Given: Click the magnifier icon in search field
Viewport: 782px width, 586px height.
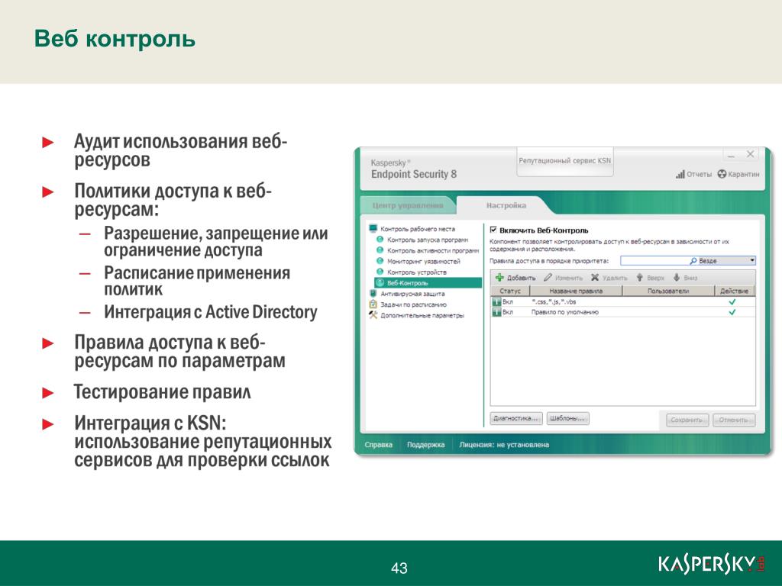Looking at the screenshot, I should [x=693, y=261].
